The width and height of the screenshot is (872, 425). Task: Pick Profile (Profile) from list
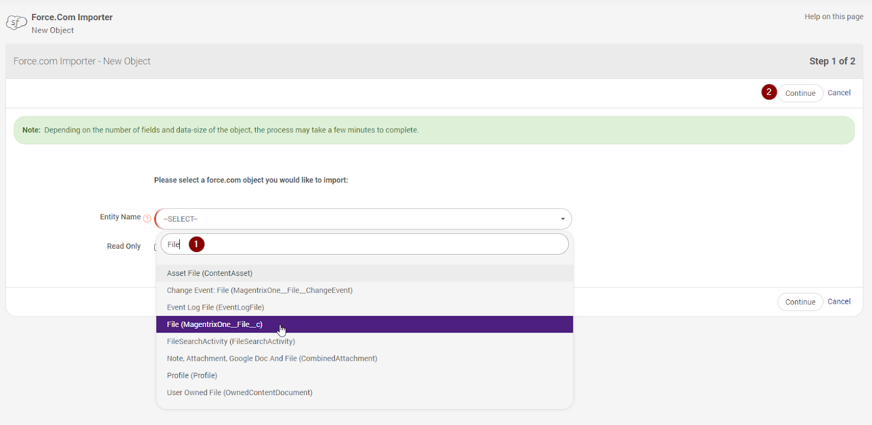pos(365,375)
